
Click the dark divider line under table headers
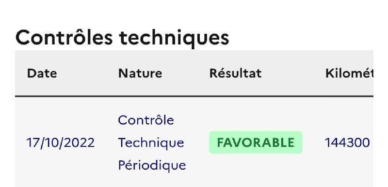[x=194, y=96]
